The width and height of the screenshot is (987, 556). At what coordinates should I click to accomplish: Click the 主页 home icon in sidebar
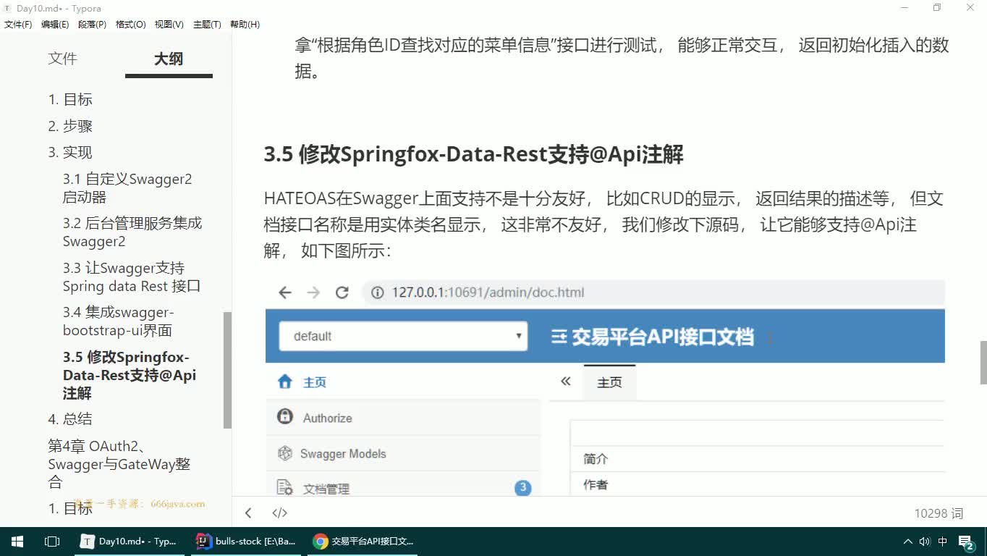285,382
